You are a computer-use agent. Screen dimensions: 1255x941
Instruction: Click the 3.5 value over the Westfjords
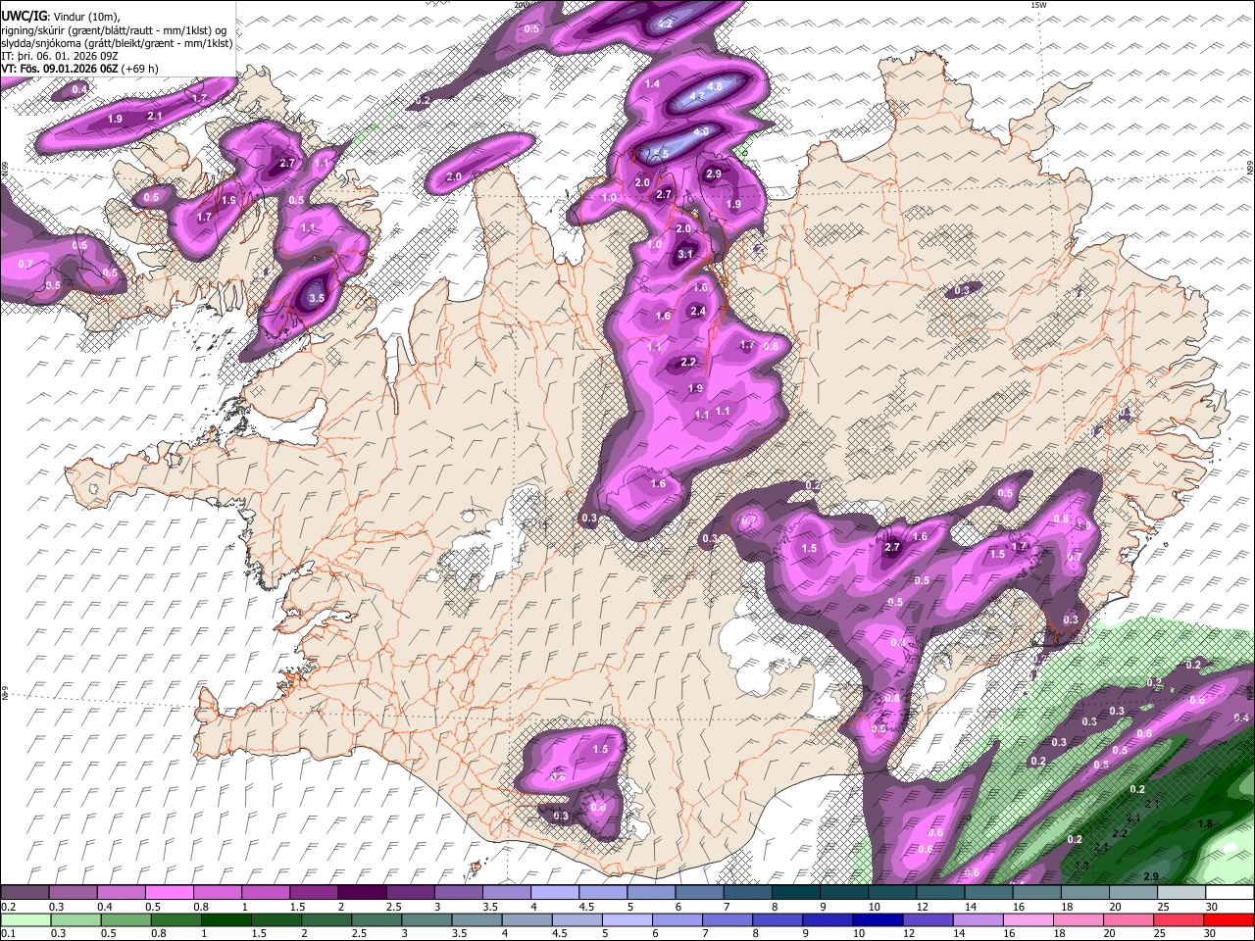pyautogui.click(x=316, y=298)
